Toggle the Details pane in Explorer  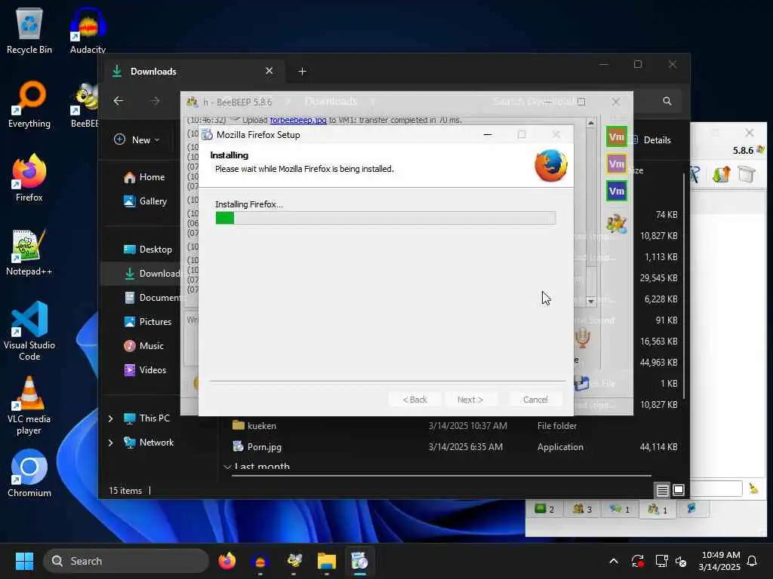click(651, 139)
